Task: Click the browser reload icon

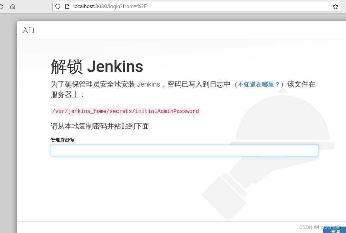Action: pyautogui.click(x=1, y=7)
